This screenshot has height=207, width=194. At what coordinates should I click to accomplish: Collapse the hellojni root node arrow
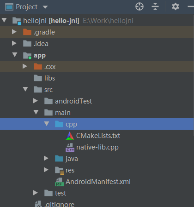point(4,20)
